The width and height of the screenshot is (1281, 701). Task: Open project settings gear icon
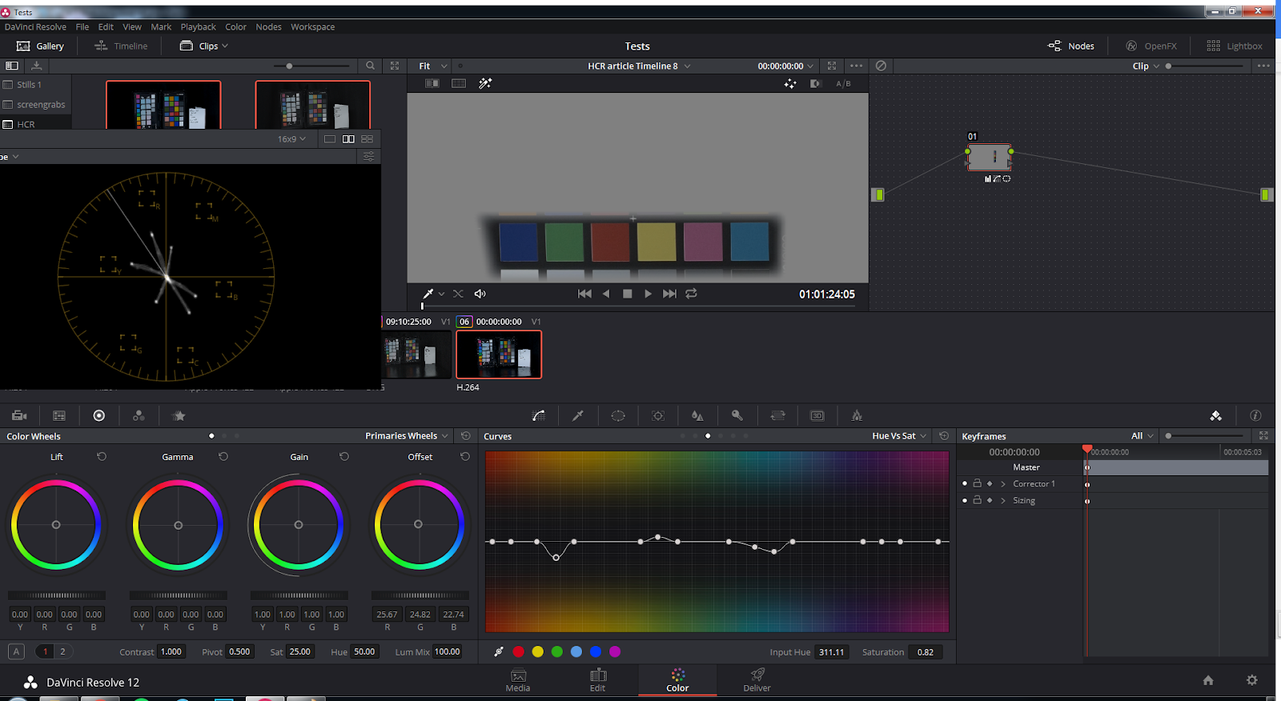pos(1251,680)
